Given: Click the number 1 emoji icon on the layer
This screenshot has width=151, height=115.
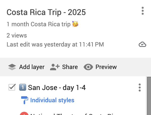Looking at the screenshot, I should (x=22, y=87).
